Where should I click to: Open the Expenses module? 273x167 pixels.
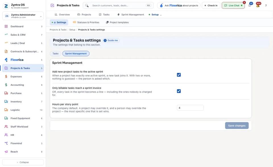click(23, 77)
